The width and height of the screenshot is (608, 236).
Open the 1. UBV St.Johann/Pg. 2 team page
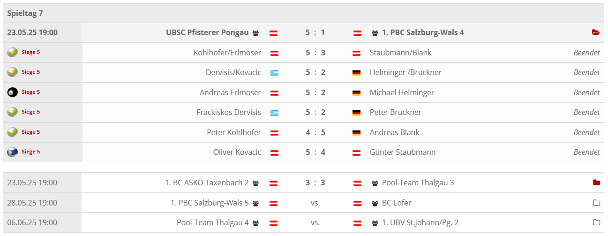(420, 222)
